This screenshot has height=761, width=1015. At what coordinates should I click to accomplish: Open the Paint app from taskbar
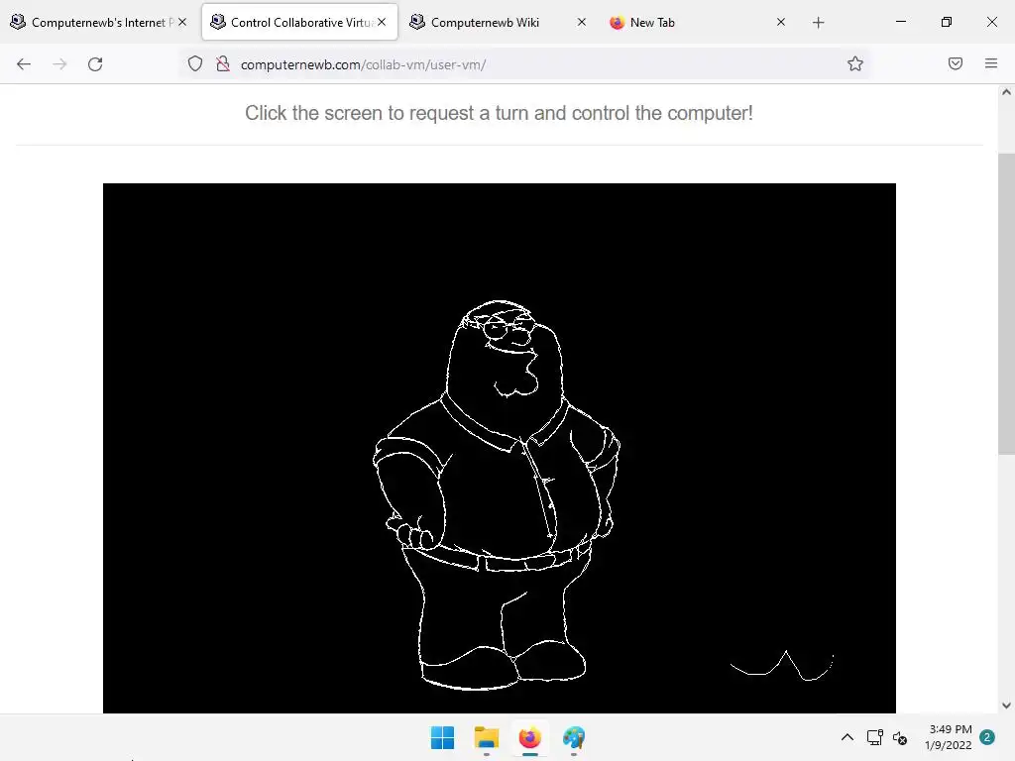574,737
